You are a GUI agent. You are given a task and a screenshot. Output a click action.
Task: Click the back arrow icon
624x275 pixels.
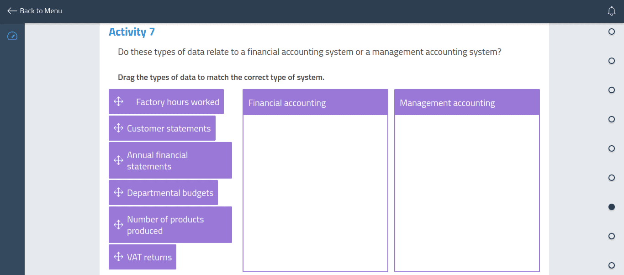[12, 11]
